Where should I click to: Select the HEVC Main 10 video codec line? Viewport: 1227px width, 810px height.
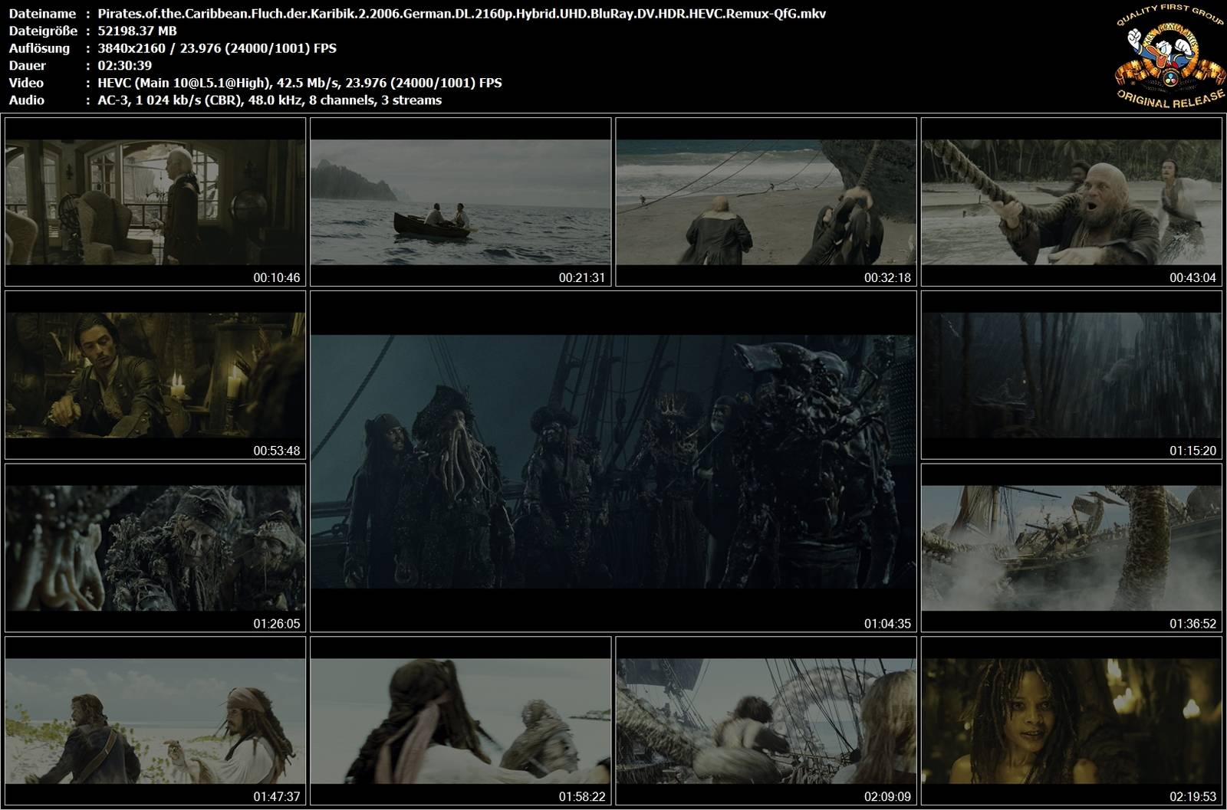[x=300, y=83]
